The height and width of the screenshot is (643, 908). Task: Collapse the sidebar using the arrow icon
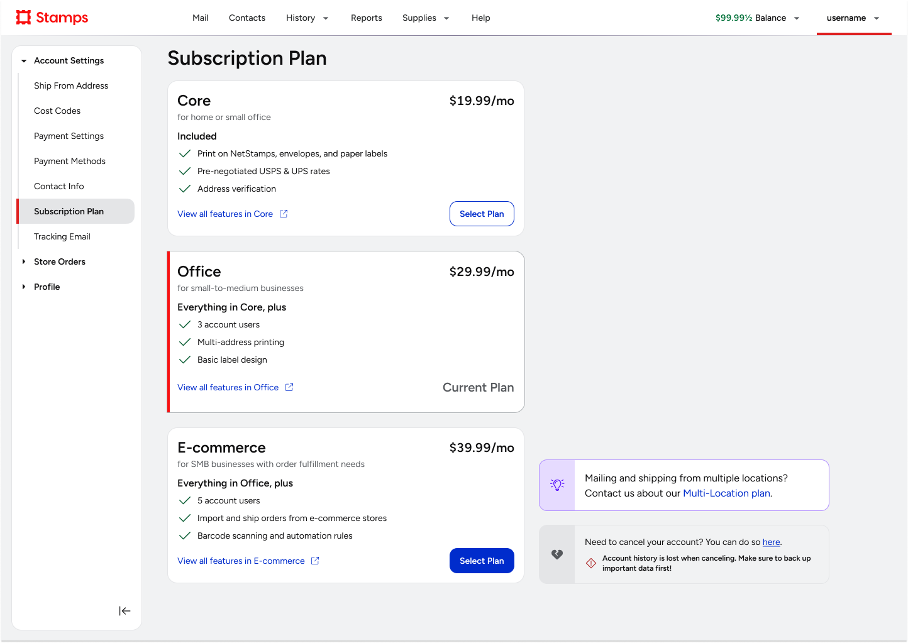pos(125,610)
